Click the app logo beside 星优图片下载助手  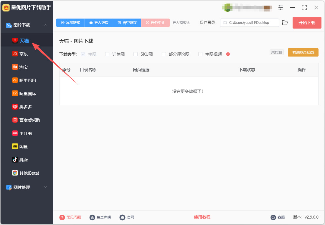[x=6, y=8]
